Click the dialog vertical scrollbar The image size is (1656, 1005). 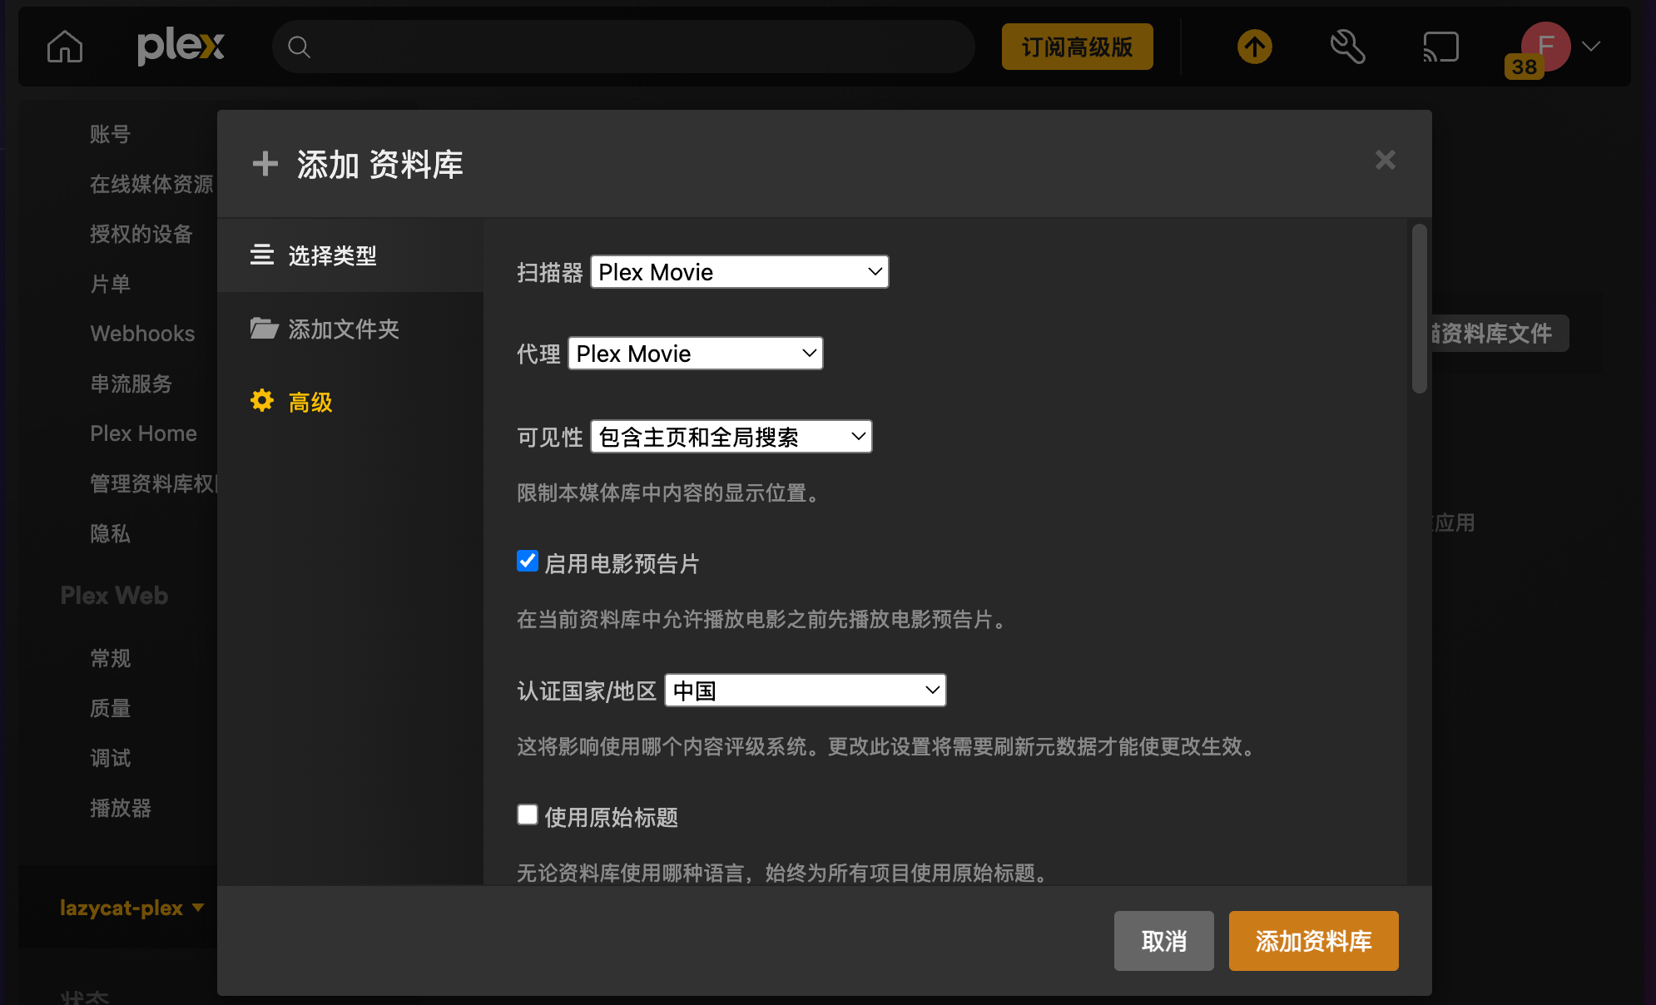(1420, 308)
